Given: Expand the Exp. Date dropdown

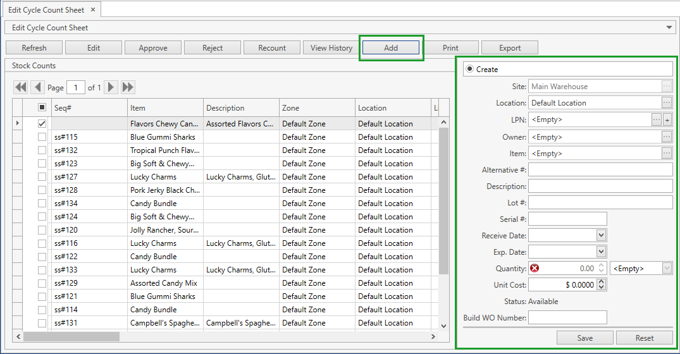Looking at the screenshot, I should [601, 252].
